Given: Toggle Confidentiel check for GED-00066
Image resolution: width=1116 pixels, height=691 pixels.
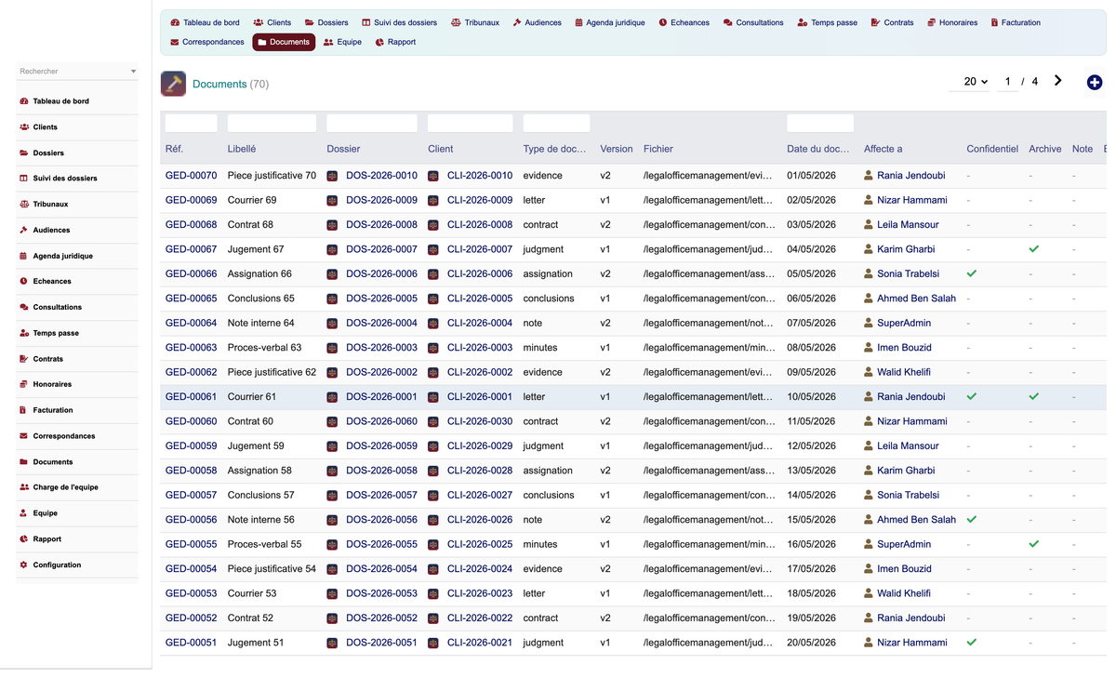Looking at the screenshot, I should pyautogui.click(x=972, y=273).
